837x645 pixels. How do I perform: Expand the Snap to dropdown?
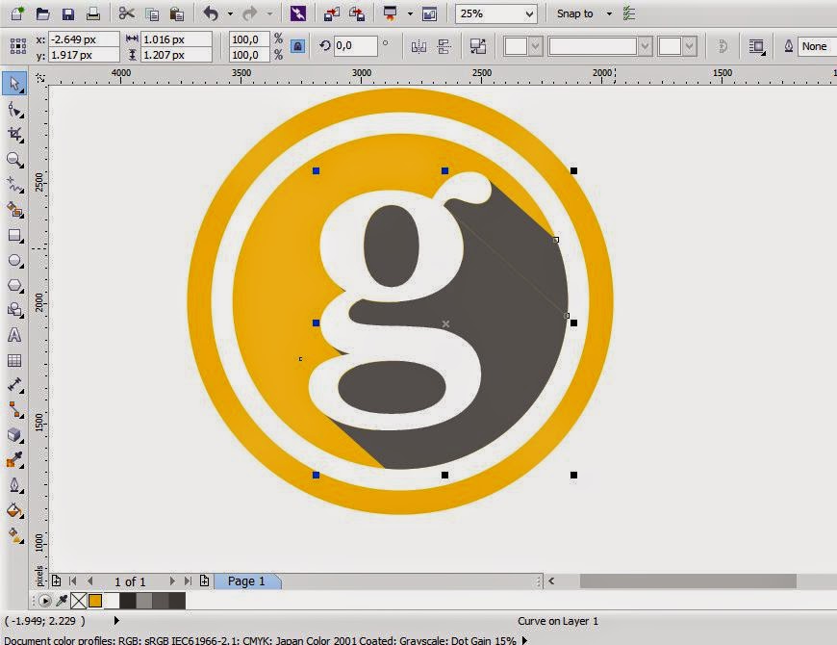pyautogui.click(x=610, y=14)
